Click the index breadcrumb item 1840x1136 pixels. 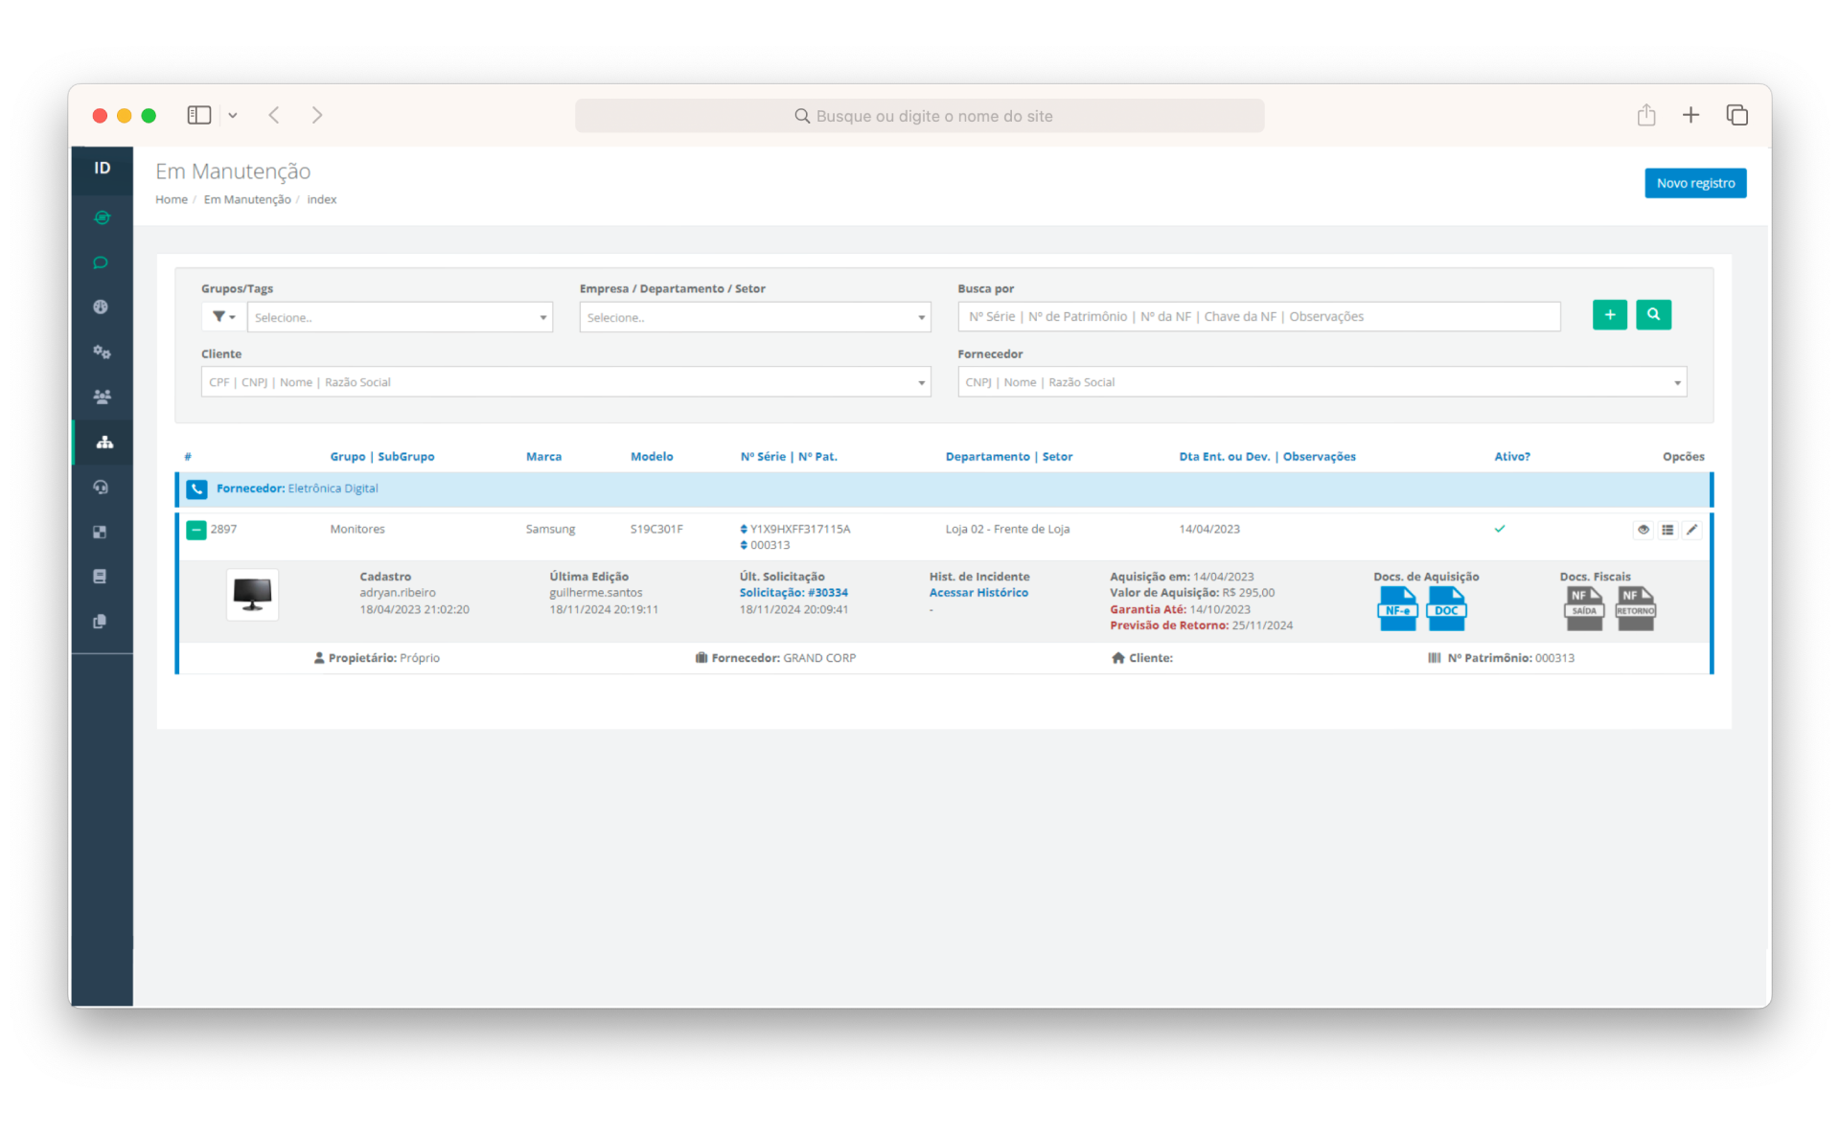[322, 199]
